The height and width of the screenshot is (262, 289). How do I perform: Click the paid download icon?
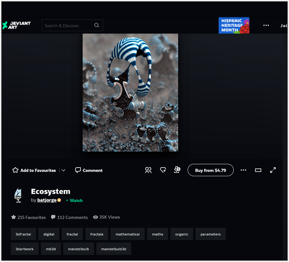[177, 170]
